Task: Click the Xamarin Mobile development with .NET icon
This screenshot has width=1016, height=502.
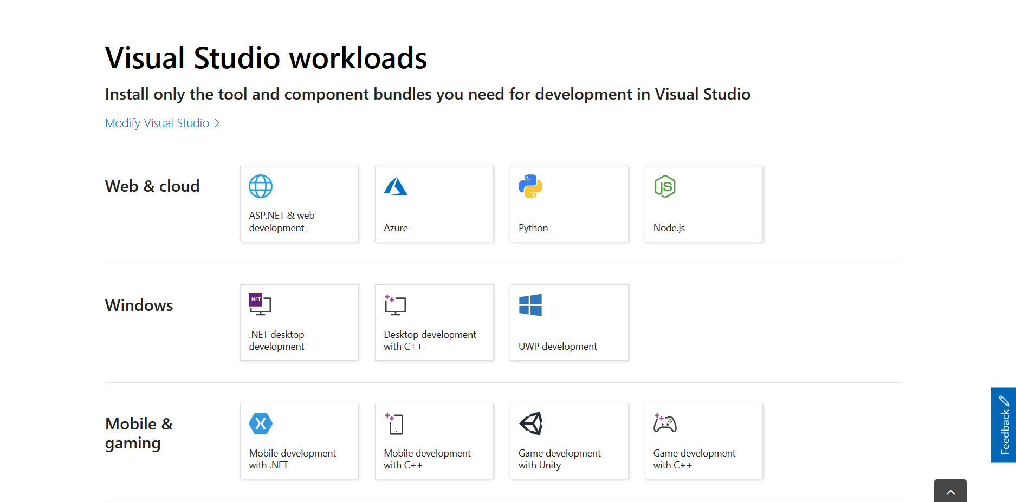Action: (x=260, y=423)
